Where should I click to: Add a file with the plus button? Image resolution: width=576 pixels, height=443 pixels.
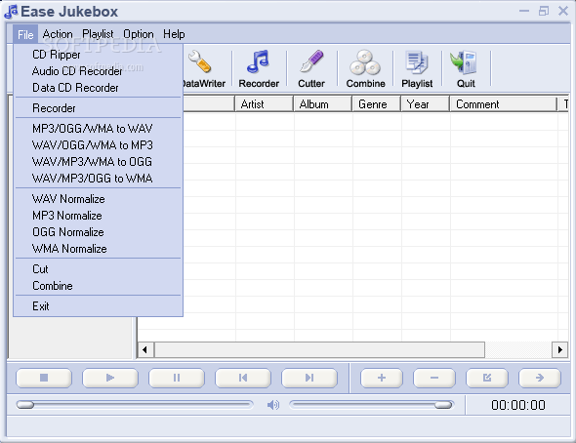click(382, 378)
